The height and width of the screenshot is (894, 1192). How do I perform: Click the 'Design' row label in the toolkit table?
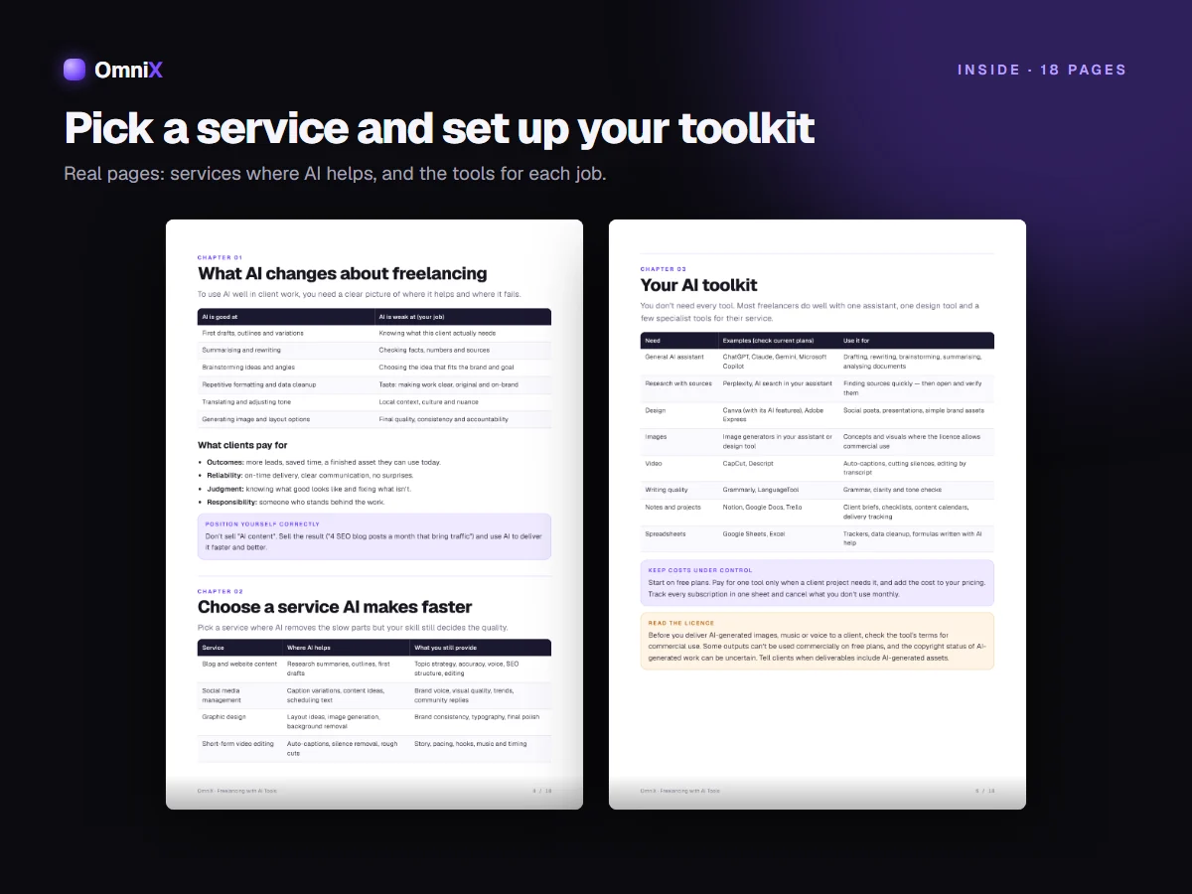pyautogui.click(x=656, y=410)
